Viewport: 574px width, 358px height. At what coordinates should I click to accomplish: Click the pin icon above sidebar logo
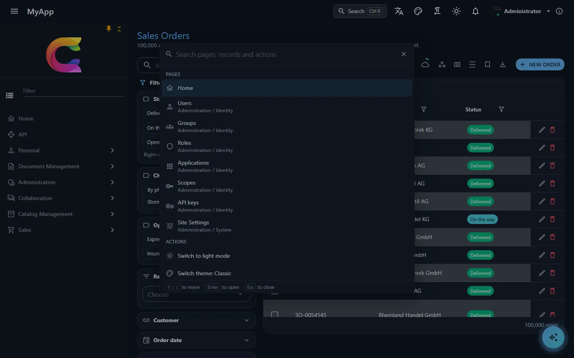[x=108, y=29]
